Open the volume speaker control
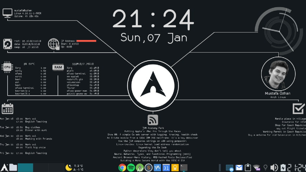 [274, 167]
